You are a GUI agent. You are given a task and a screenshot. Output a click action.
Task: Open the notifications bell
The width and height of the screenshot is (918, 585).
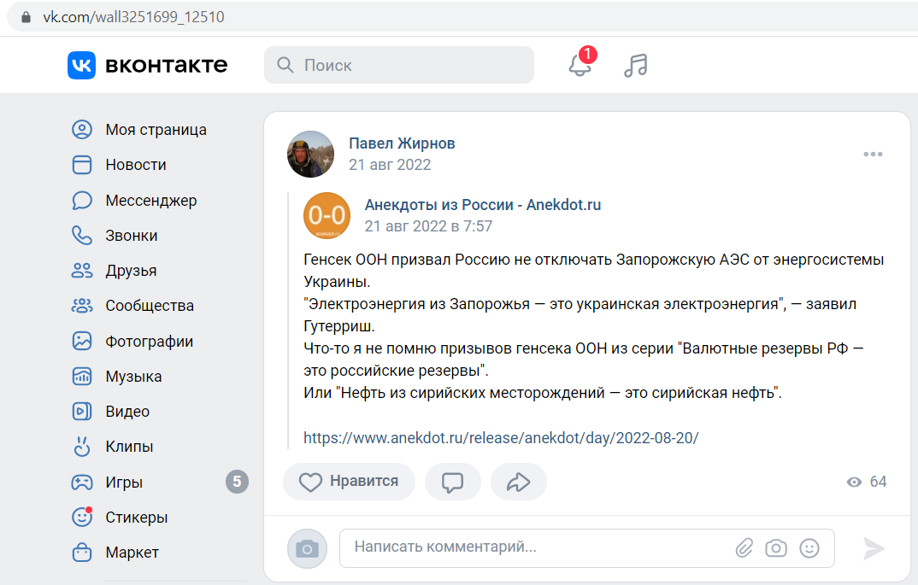(x=580, y=64)
